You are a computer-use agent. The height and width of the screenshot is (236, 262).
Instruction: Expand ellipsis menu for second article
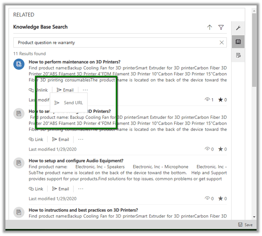[x=81, y=139]
